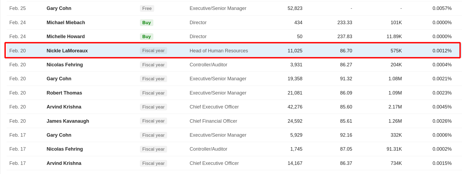Click value 91.31K

[394, 149]
